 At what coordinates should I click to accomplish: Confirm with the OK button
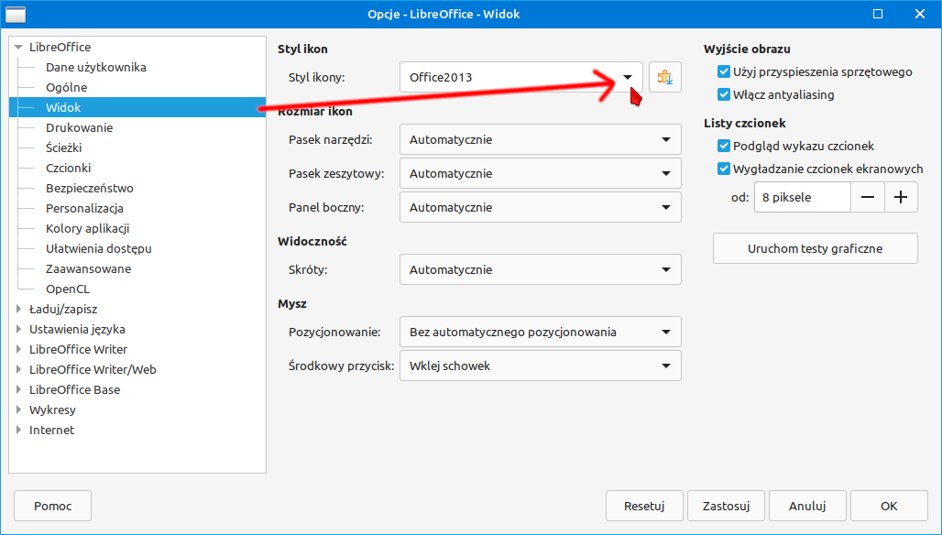889,506
